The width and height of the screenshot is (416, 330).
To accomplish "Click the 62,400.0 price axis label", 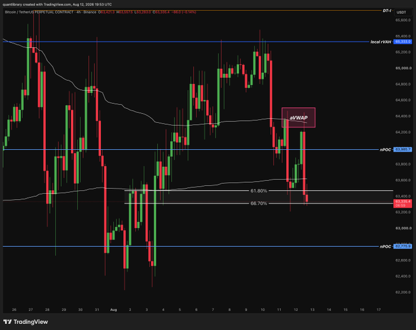I will point(403,276).
